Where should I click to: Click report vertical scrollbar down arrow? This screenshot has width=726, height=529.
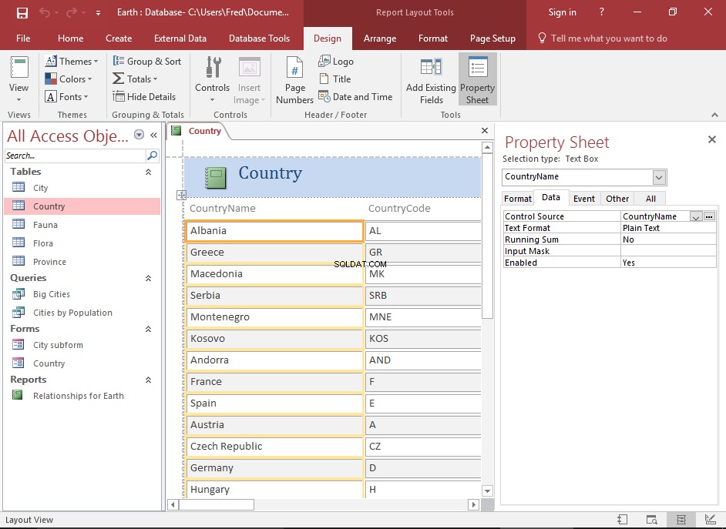pyautogui.click(x=487, y=490)
